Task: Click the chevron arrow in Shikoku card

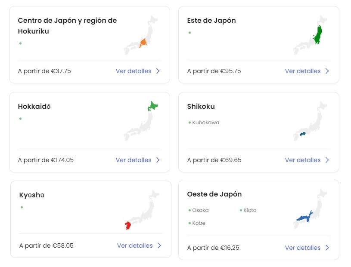Action: [x=327, y=160]
